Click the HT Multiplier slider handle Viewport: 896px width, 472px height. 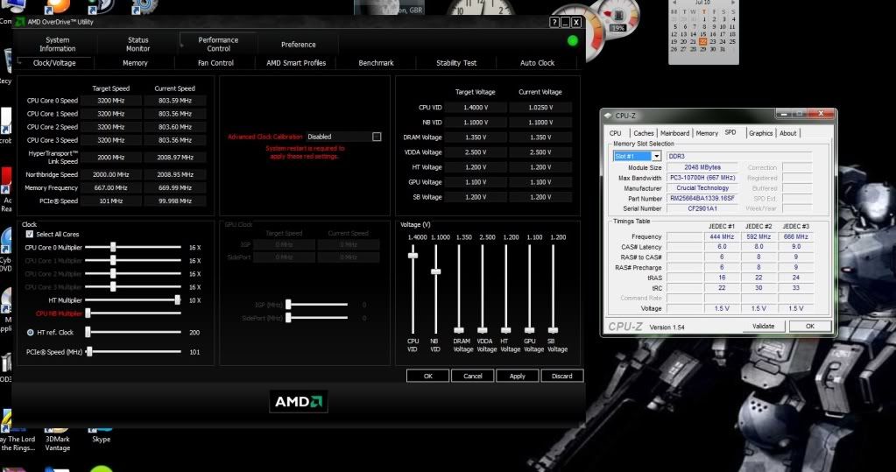coord(178,300)
